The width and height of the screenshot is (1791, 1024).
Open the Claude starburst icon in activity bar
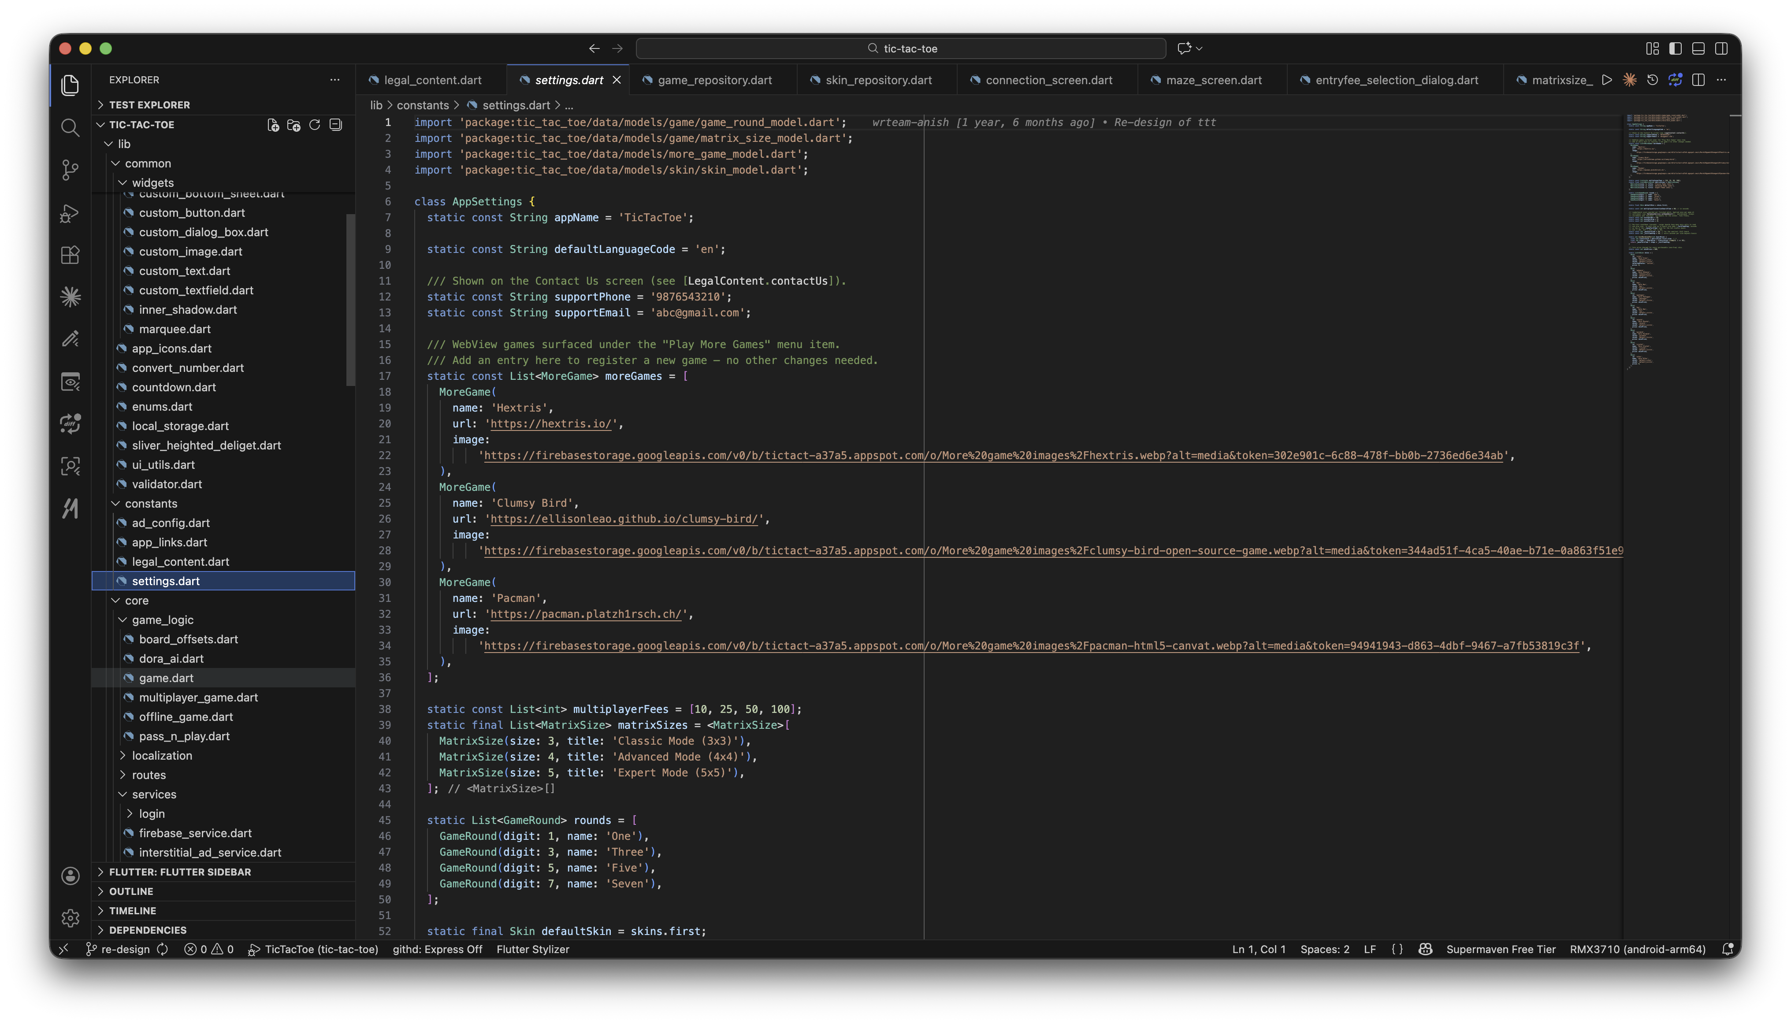(x=70, y=297)
